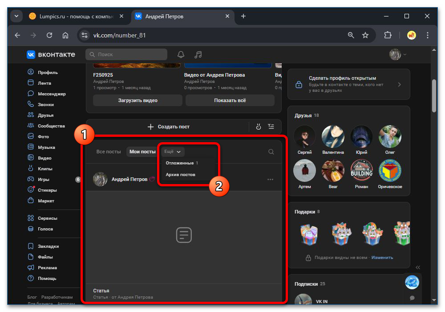Open Оричевское friend avatar
The image size is (445, 312).
[x=390, y=171]
